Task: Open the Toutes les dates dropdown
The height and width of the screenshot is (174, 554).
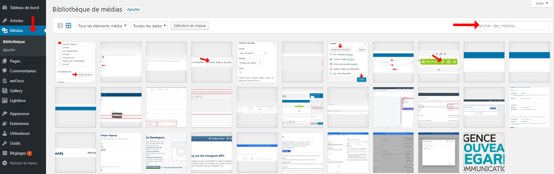Action: coord(149,26)
